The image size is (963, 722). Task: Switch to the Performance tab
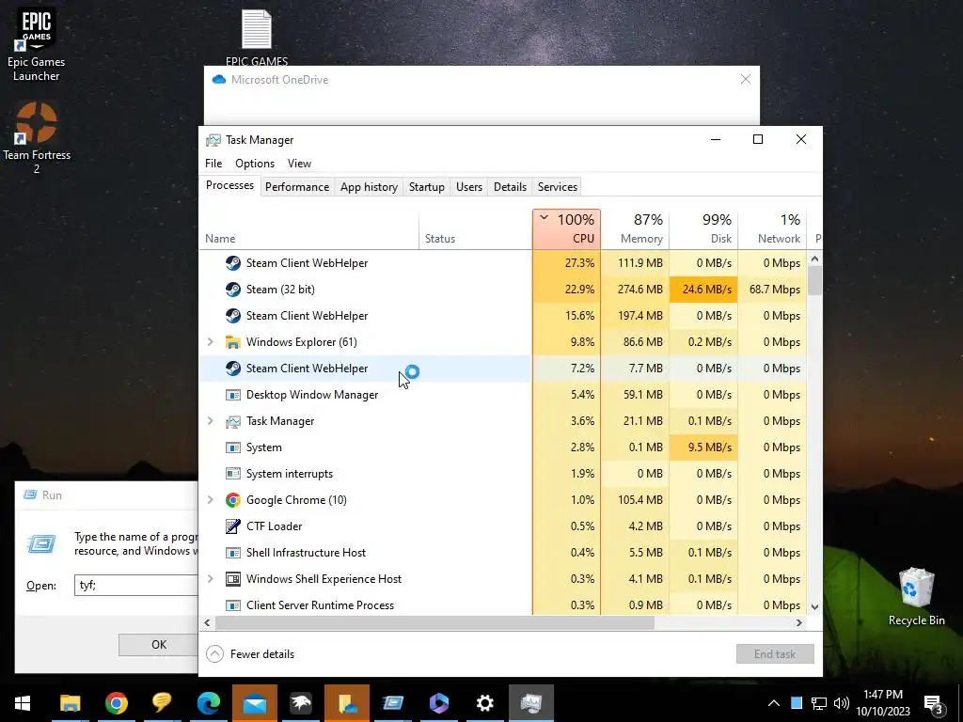pos(297,187)
